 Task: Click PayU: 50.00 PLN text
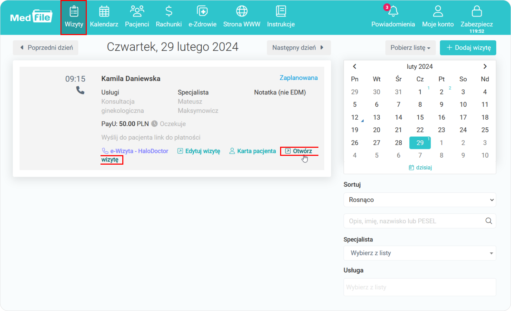pos(125,124)
